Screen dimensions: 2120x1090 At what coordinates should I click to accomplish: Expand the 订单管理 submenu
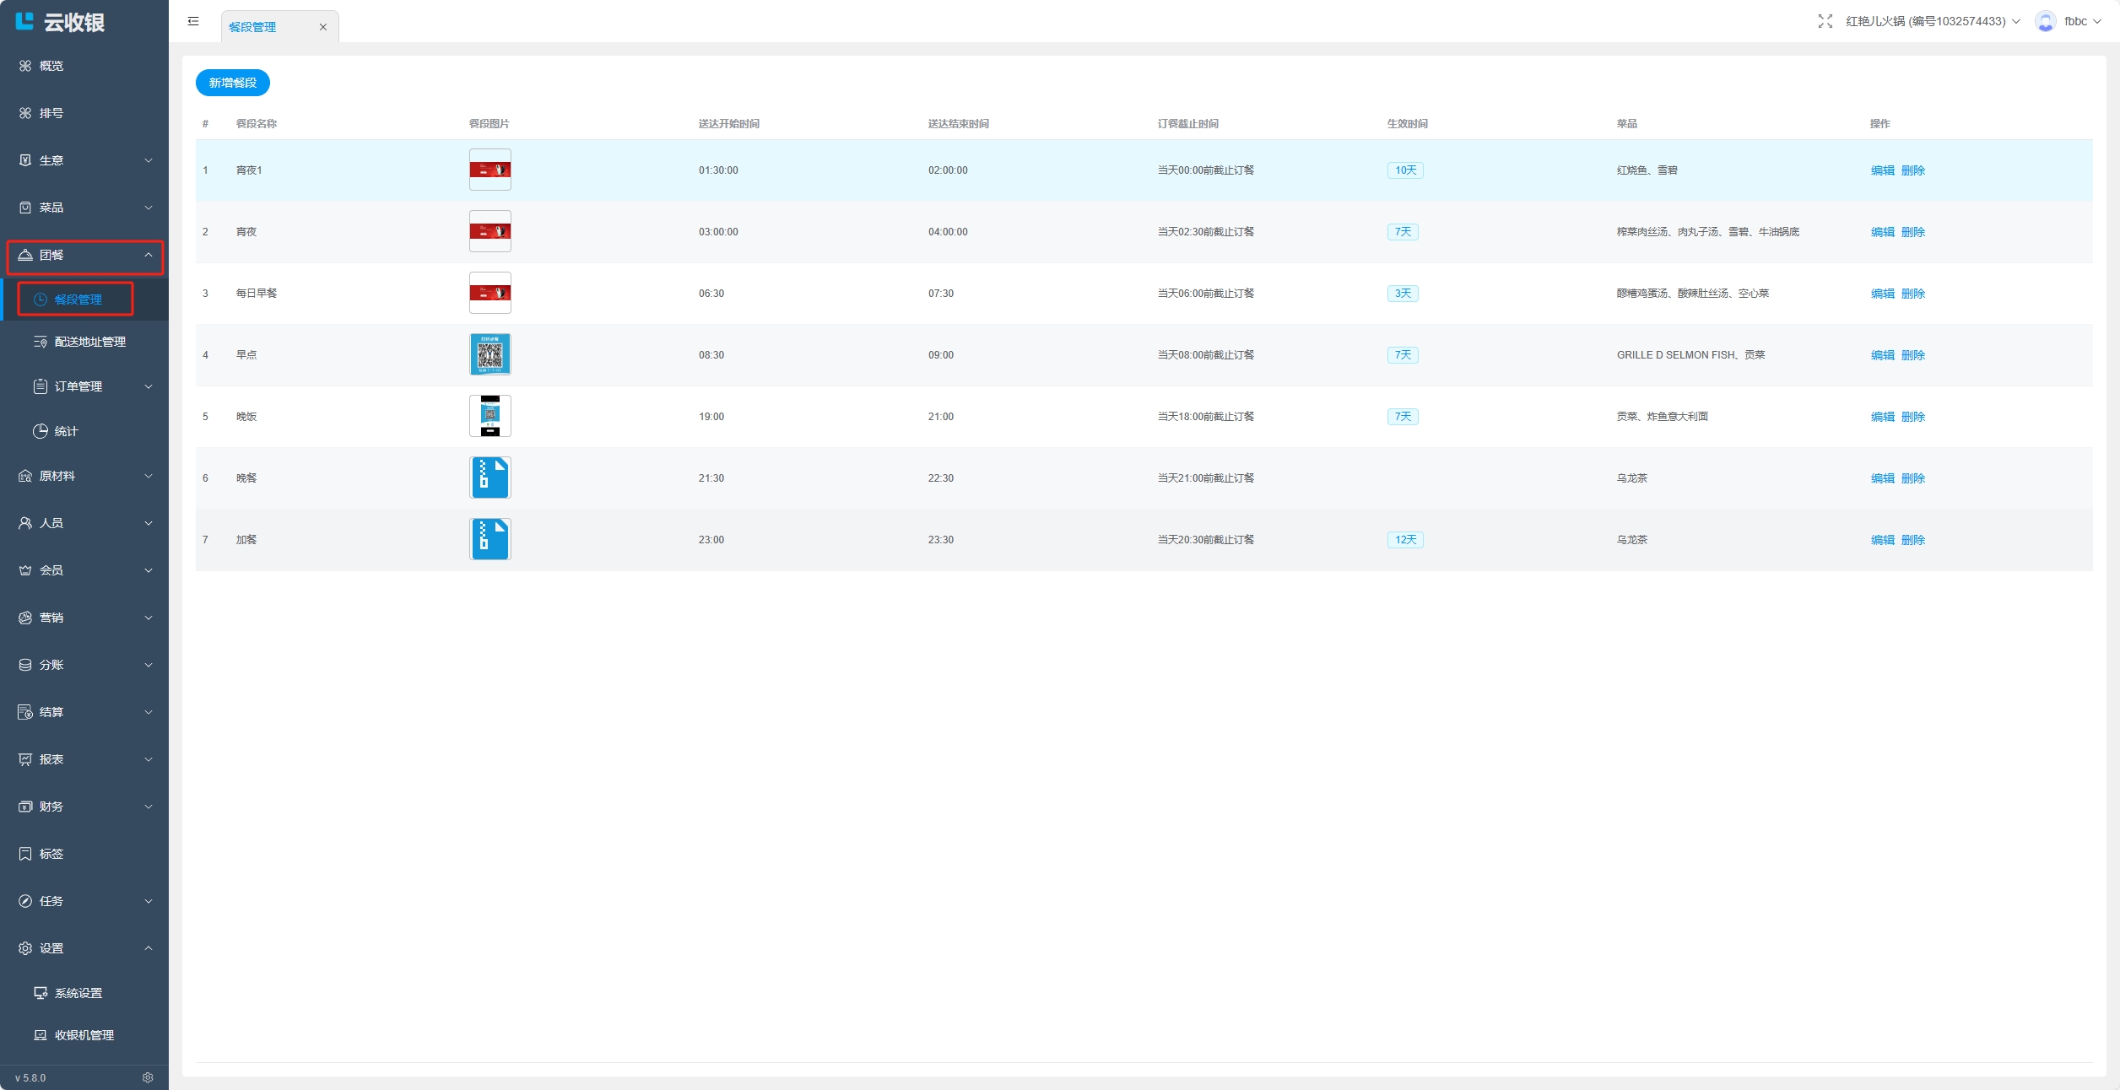pos(91,386)
